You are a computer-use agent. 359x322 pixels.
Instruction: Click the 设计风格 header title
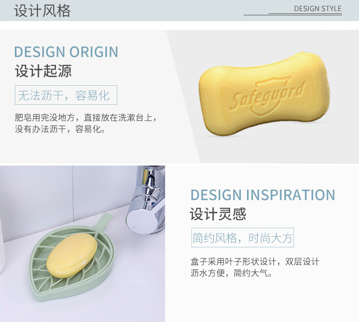(42, 11)
